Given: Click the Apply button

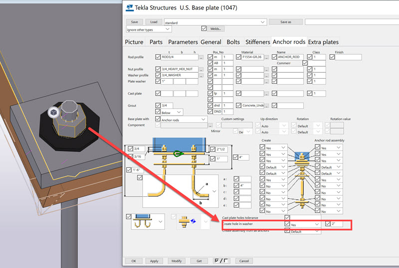Looking at the screenshot, I should click(154, 261).
